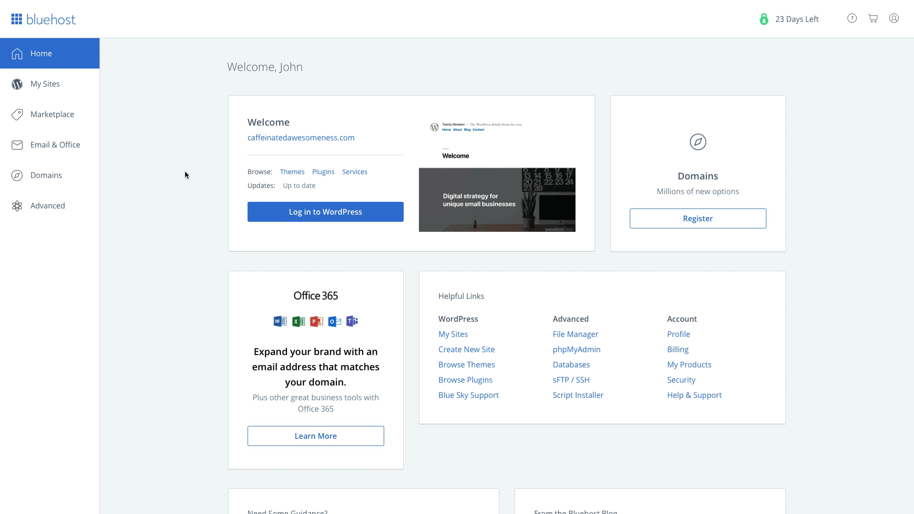Go to Marketplace in sidebar
Viewport: 914px width, 514px height.
tap(52, 114)
